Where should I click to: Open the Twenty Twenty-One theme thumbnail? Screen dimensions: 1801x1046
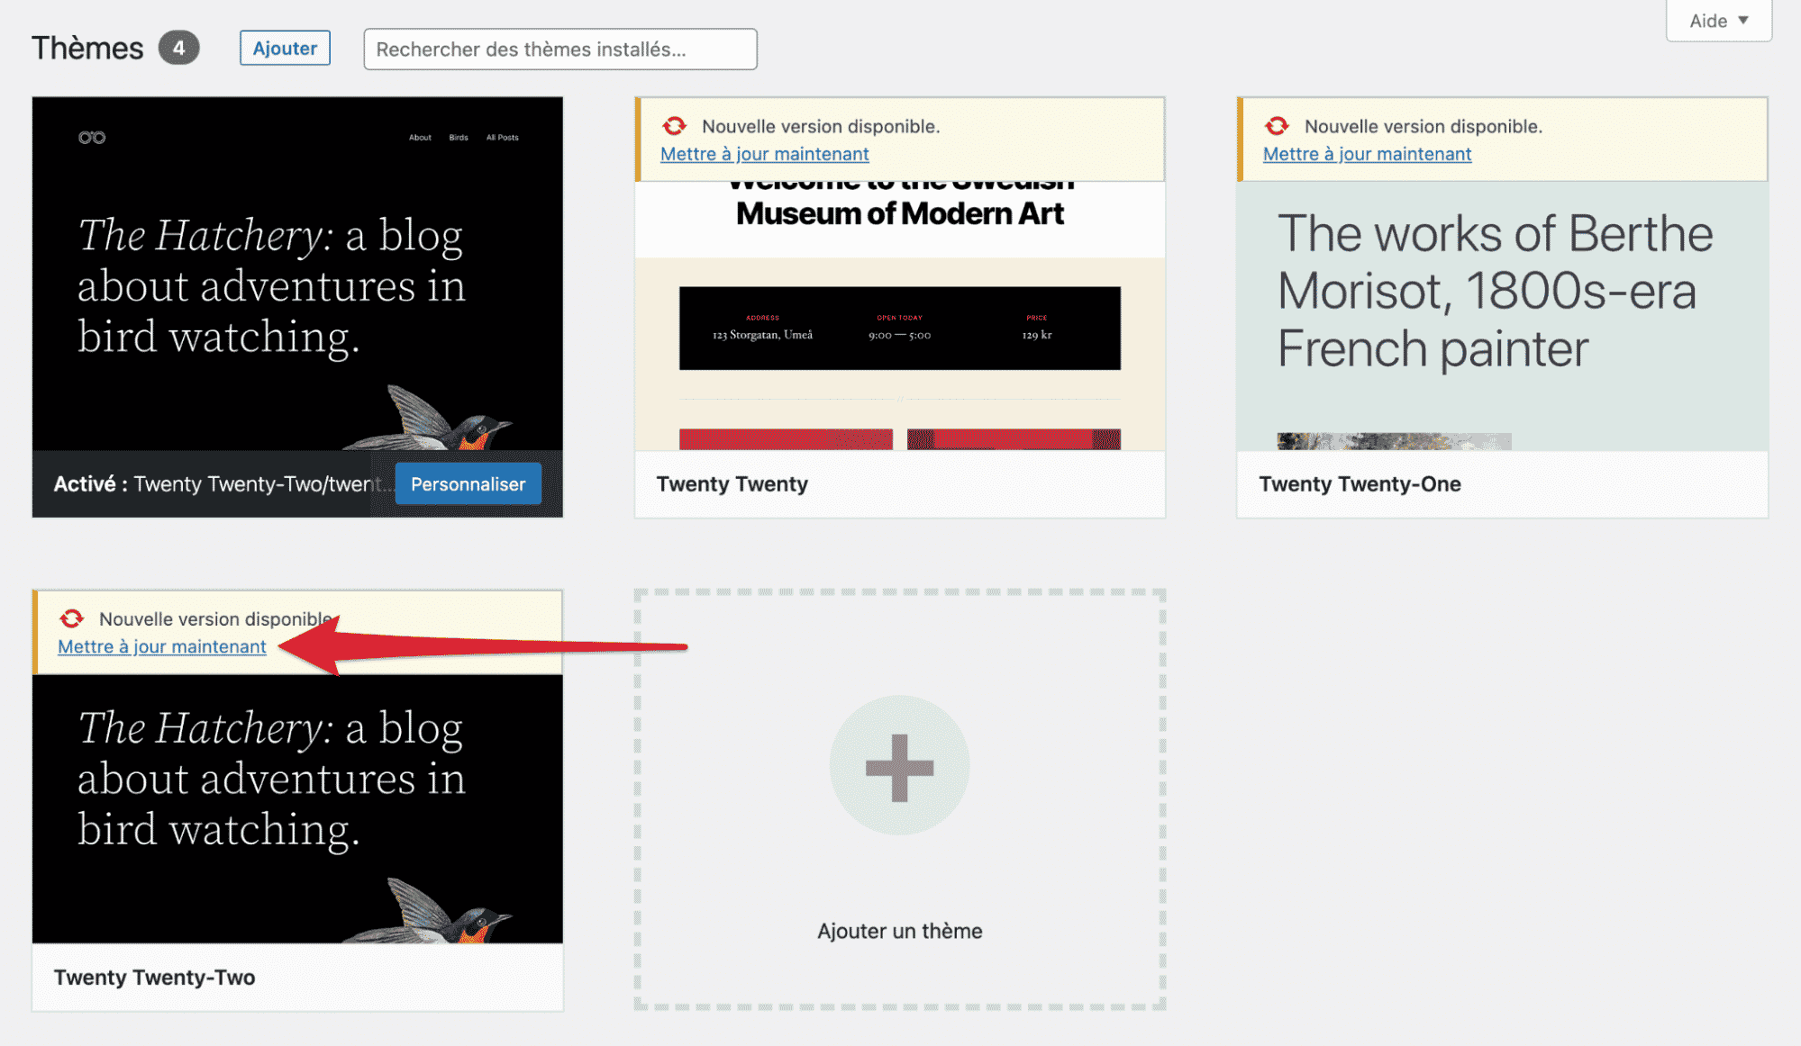tap(1500, 315)
